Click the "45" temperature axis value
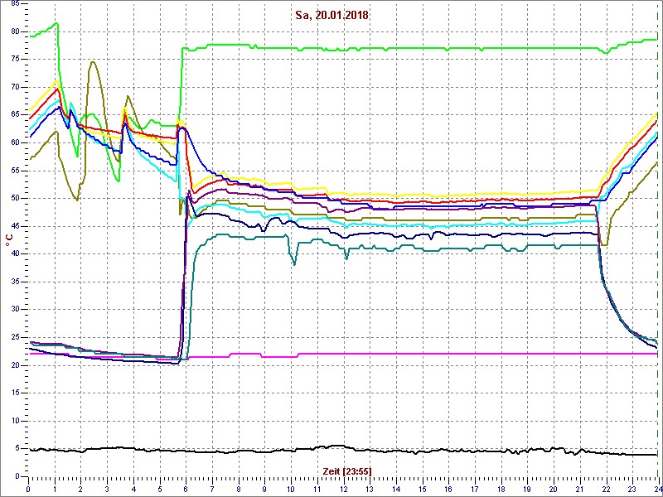Screen dimensions: 663x497 coord(14,226)
